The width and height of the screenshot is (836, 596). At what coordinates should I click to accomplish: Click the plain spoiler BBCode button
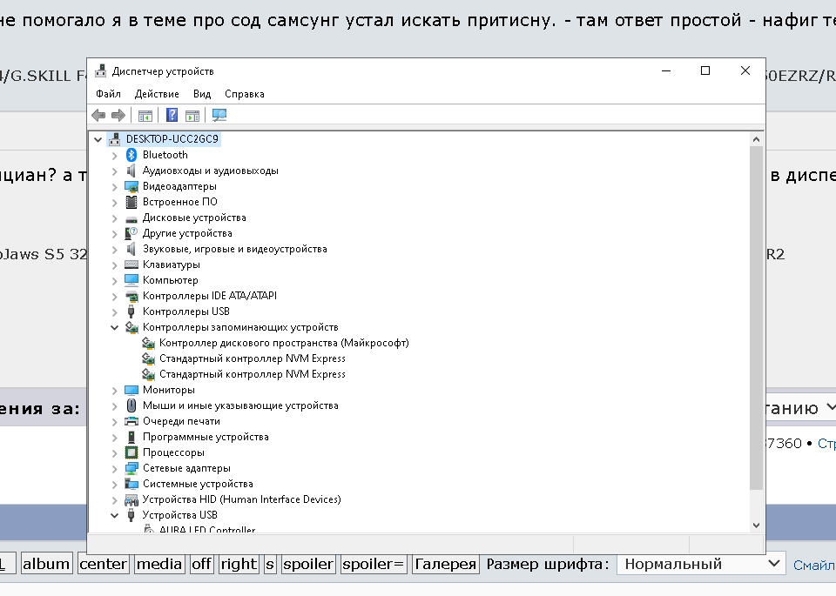[x=308, y=564]
